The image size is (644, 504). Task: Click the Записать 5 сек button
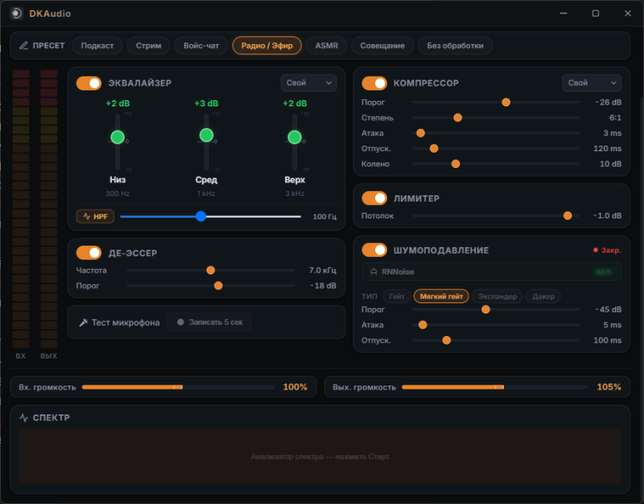[x=209, y=322]
